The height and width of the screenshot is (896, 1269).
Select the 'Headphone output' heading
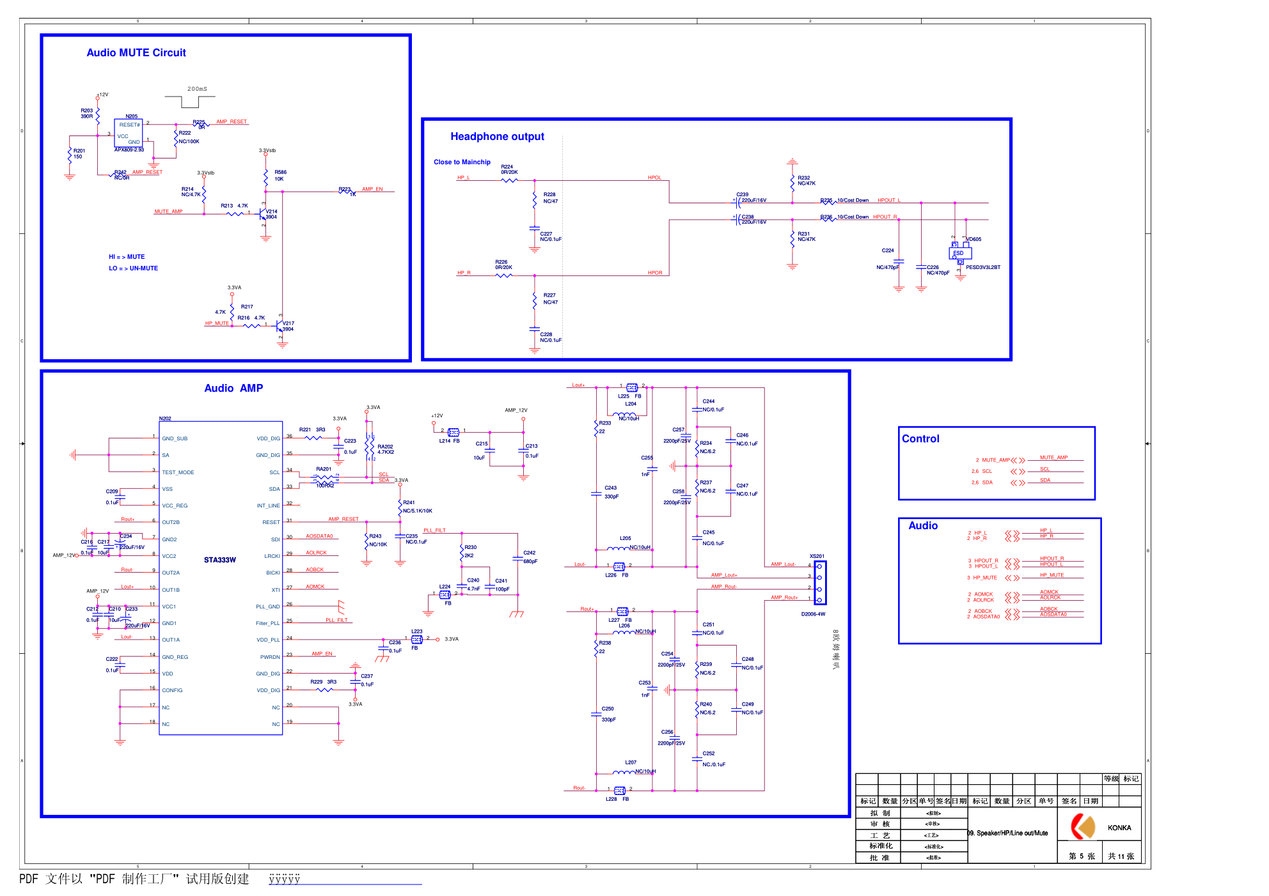(x=497, y=137)
